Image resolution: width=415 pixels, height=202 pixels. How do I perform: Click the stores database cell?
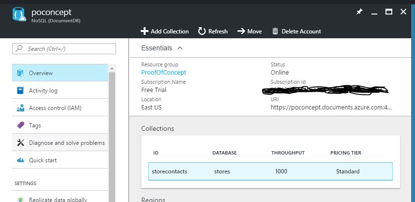[x=222, y=171]
